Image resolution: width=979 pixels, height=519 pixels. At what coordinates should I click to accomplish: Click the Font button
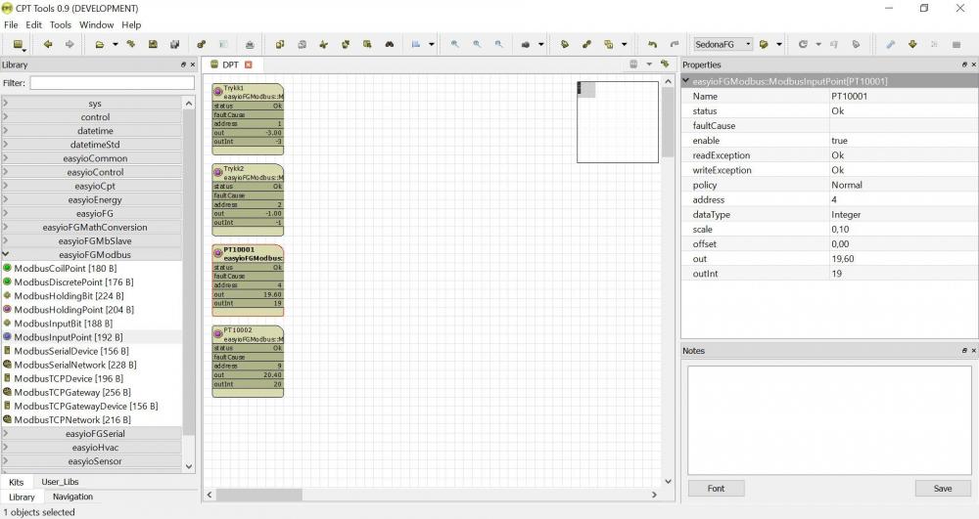(x=716, y=489)
